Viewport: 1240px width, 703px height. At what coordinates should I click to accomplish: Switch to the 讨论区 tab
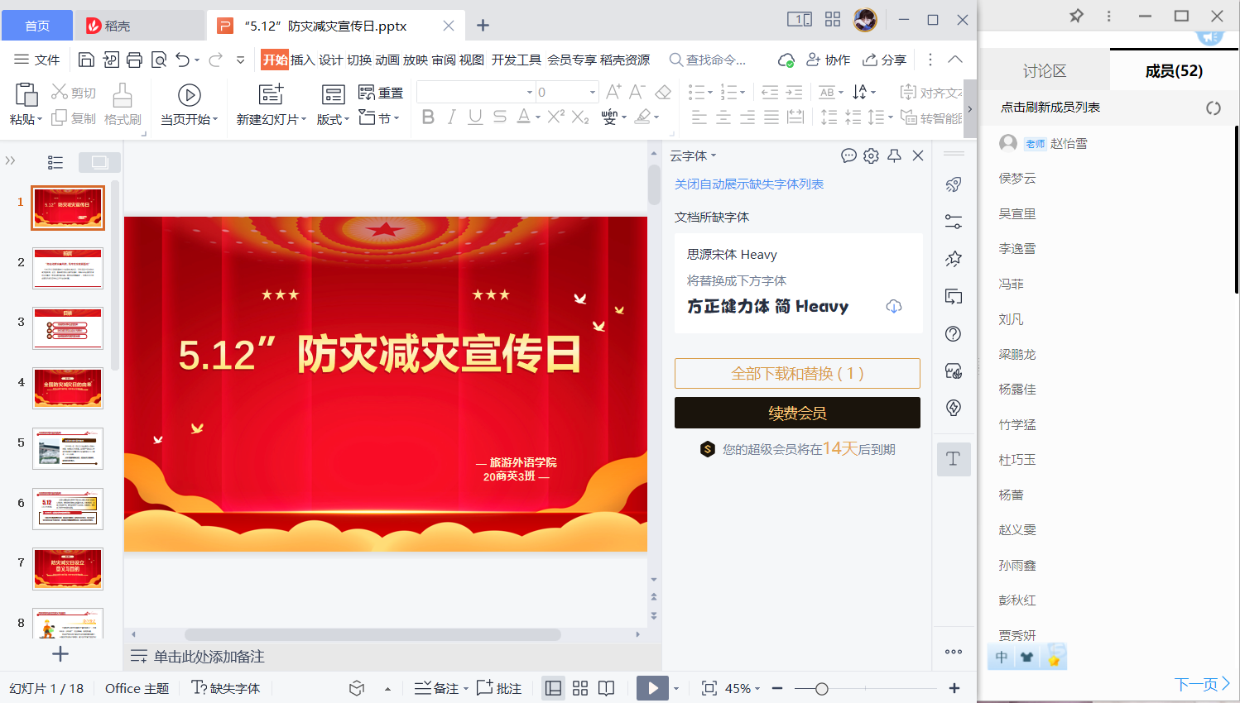click(1044, 71)
